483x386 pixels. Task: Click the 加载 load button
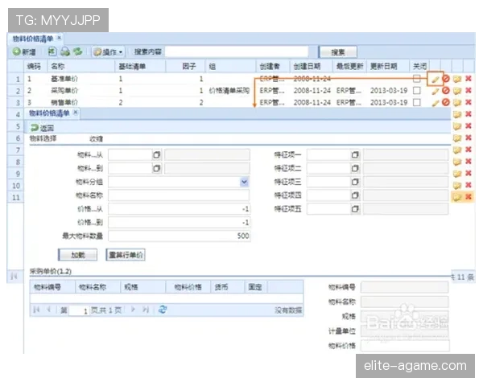77,255
